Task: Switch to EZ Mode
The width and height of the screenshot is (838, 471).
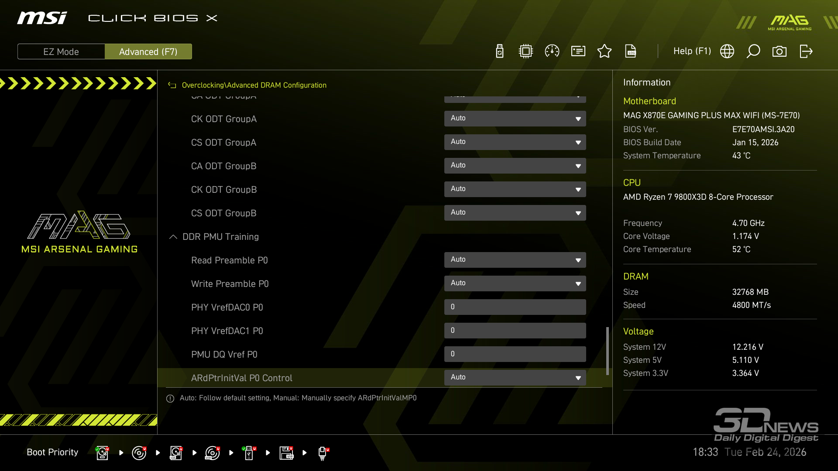Action: [x=61, y=51]
